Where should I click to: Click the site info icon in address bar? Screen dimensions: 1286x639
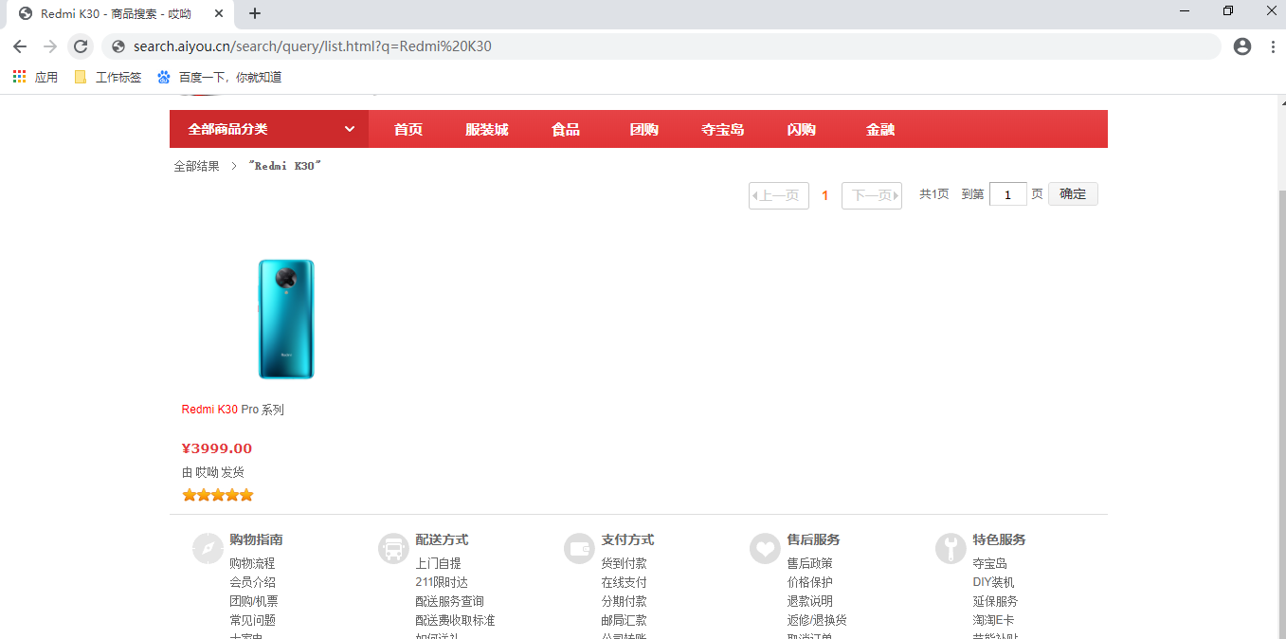[x=118, y=46]
